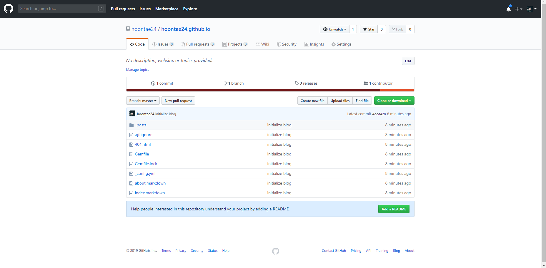Click Create new file button
Image resolution: width=546 pixels, height=268 pixels.
312,101
